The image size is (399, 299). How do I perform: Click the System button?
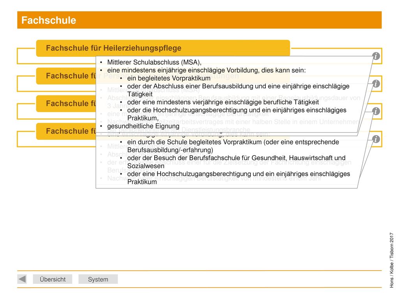(x=98, y=279)
